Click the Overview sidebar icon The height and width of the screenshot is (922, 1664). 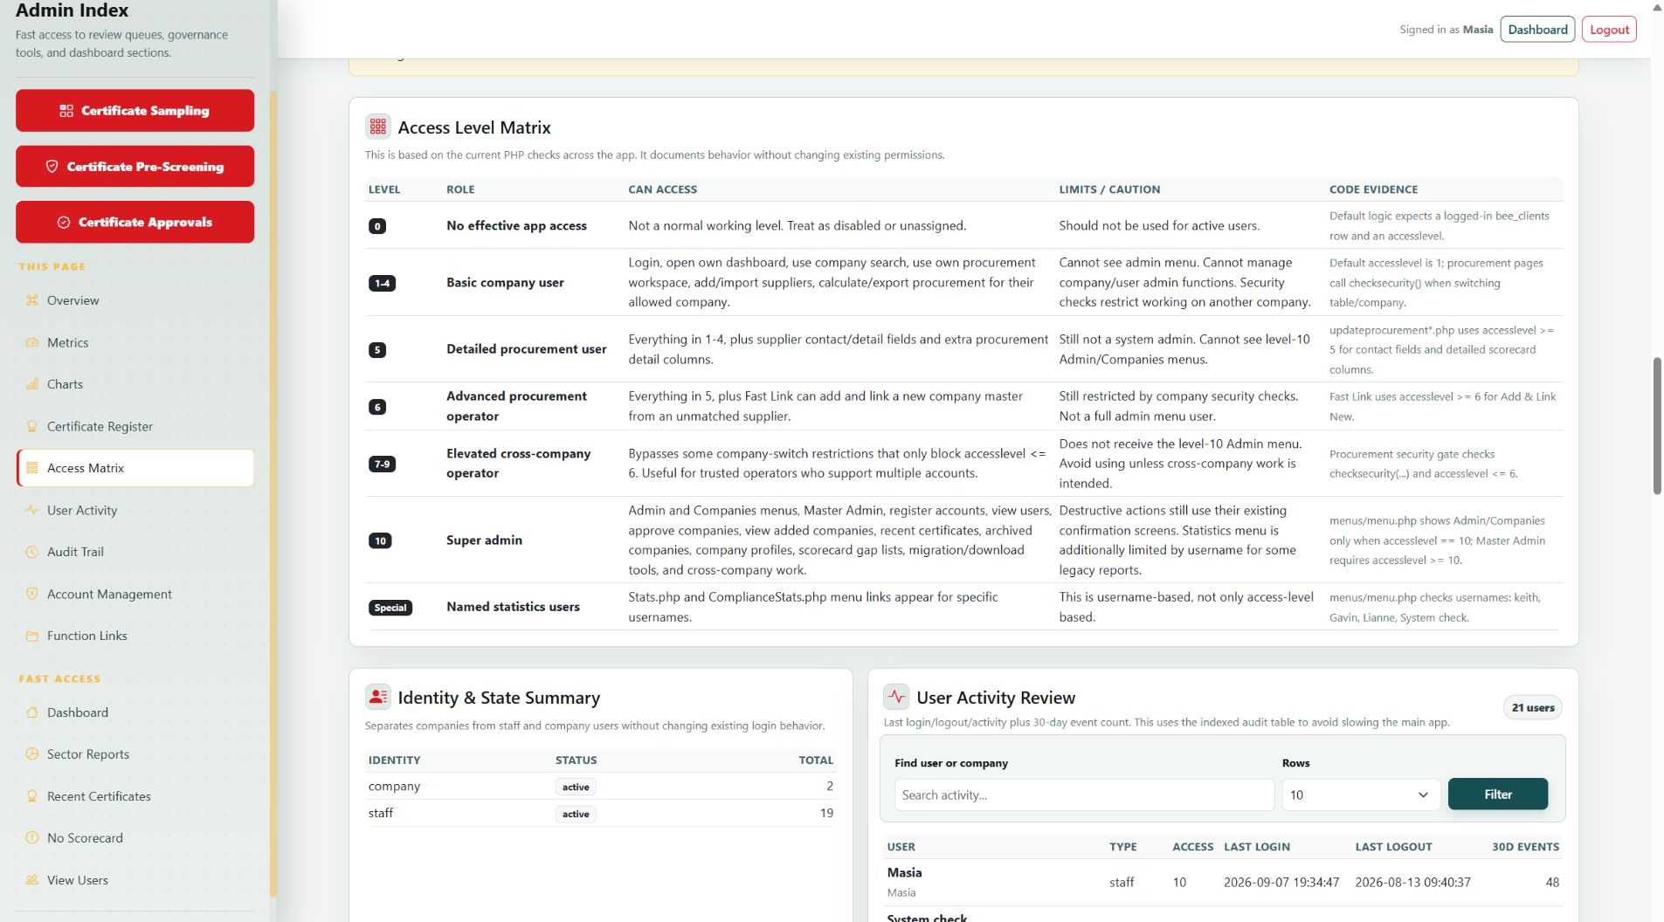[32, 300]
